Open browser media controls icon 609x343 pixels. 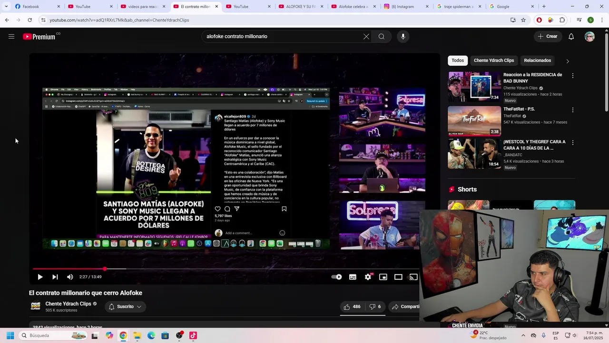click(x=579, y=20)
